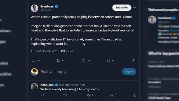The height and width of the screenshot is (101, 179).
Task: Share Nate Spell's reply
Action: tap(135, 95)
